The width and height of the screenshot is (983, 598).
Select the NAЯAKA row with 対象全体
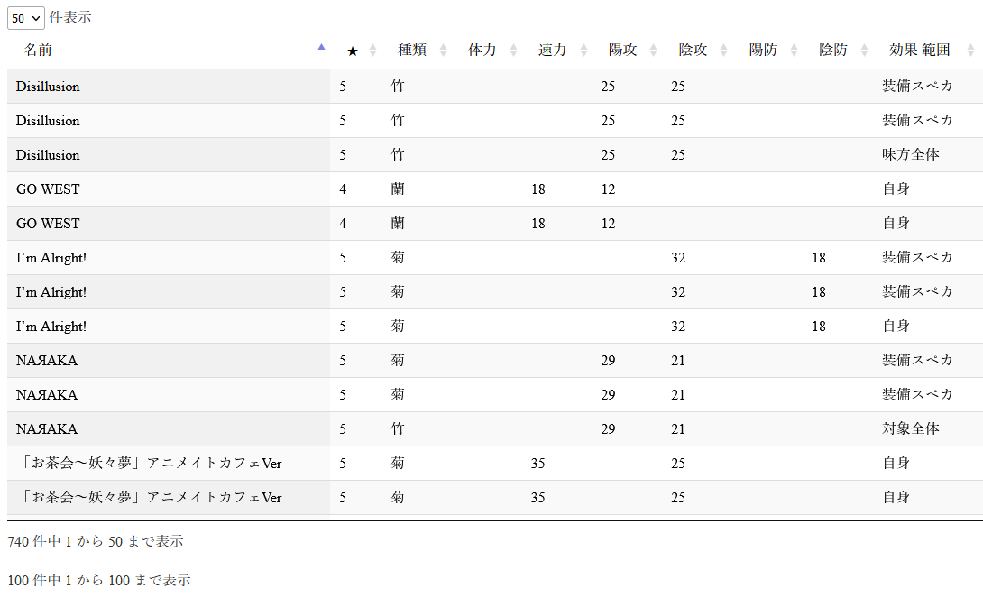(47, 429)
